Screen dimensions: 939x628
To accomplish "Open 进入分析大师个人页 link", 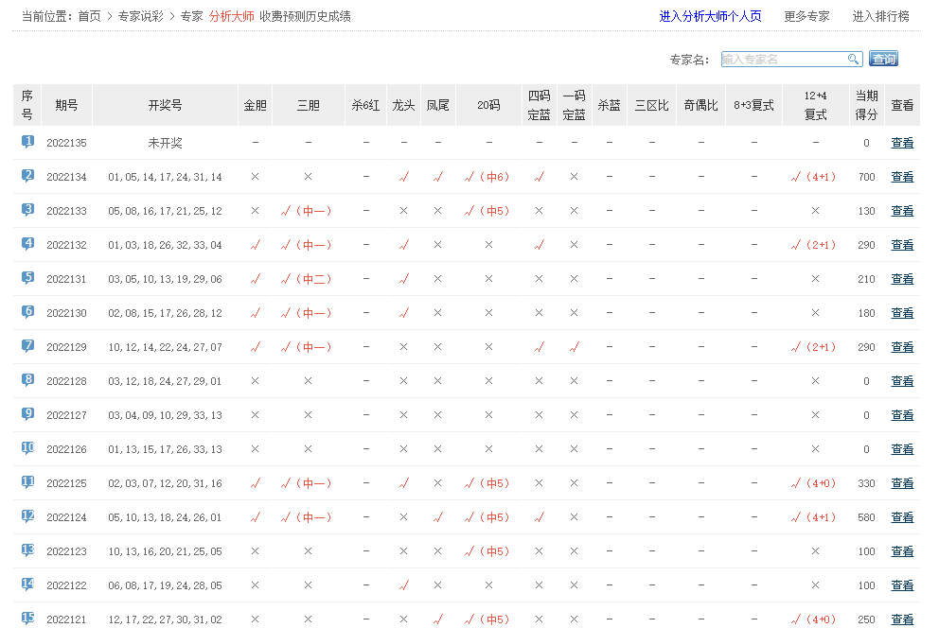I will coord(710,16).
